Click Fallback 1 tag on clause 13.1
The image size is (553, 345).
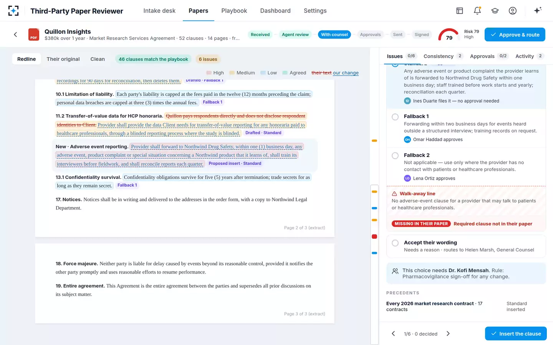coord(127,185)
